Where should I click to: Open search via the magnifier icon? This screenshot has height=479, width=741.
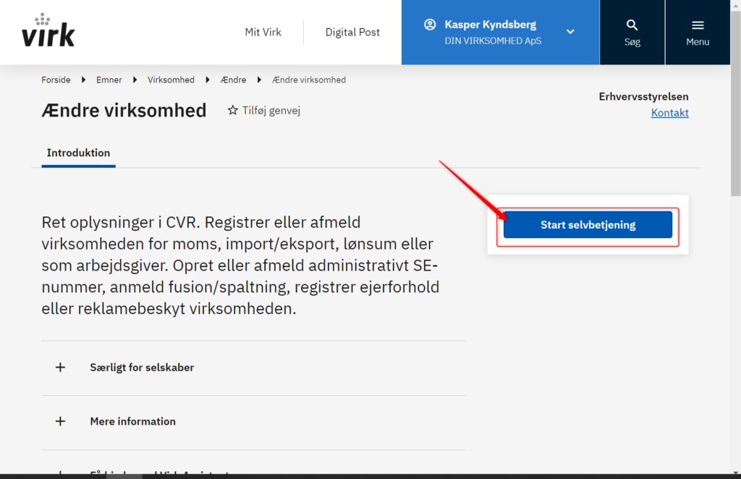[x=632, y=25]
